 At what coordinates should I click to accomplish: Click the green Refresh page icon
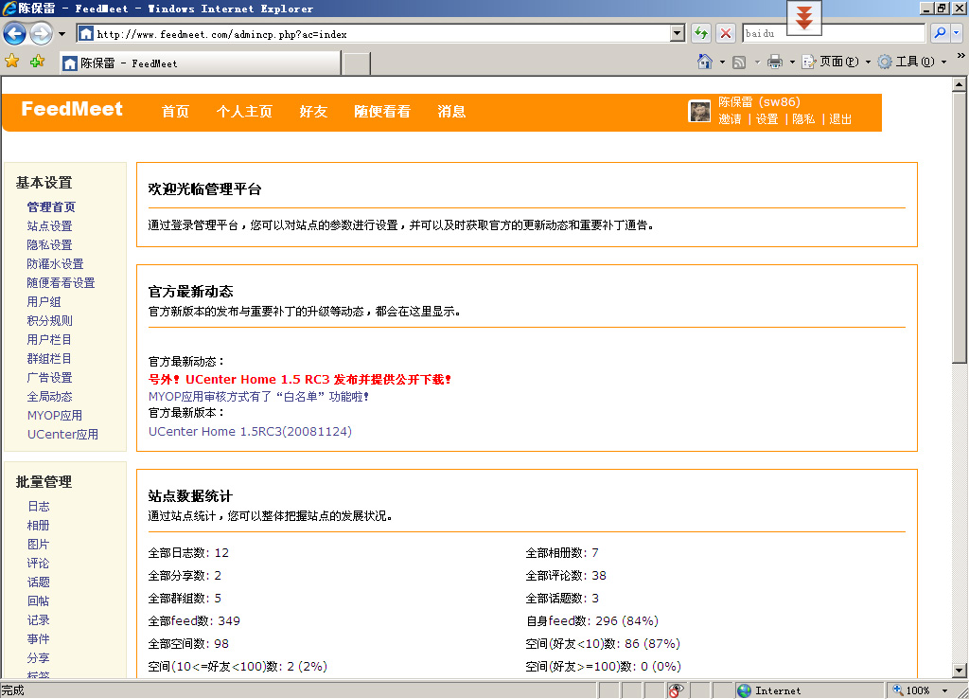click(701, 33)
